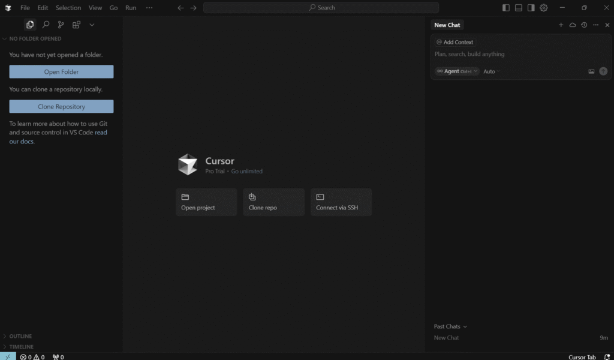Viewport: 614px width, 360px height.
Task: Go forward with the right arrow
Action: click(194, 7)
